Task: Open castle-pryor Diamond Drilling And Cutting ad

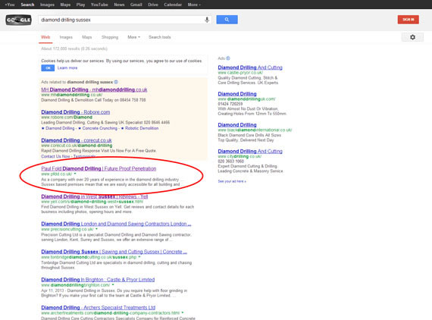Action: 250,67
